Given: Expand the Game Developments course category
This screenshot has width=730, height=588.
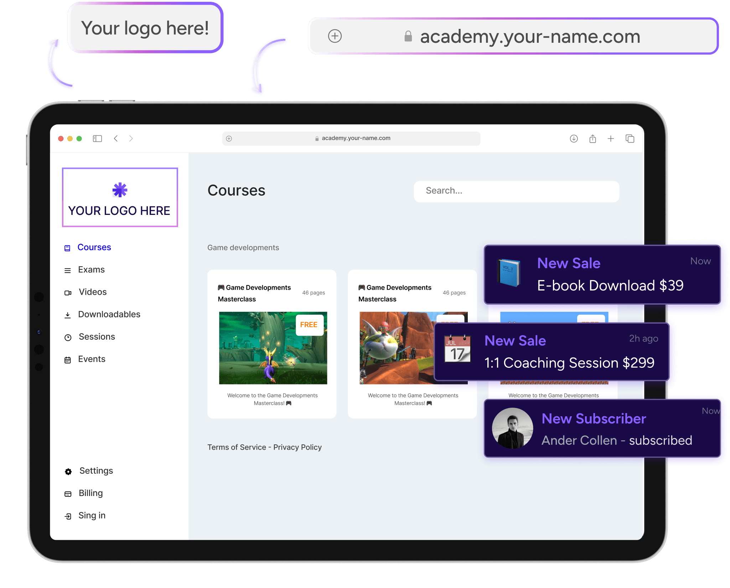Looking at the screenshot, I should 243,247.
